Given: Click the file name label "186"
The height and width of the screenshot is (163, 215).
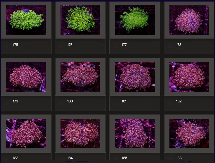Looking at the screenshot, I should coord(179,158).
